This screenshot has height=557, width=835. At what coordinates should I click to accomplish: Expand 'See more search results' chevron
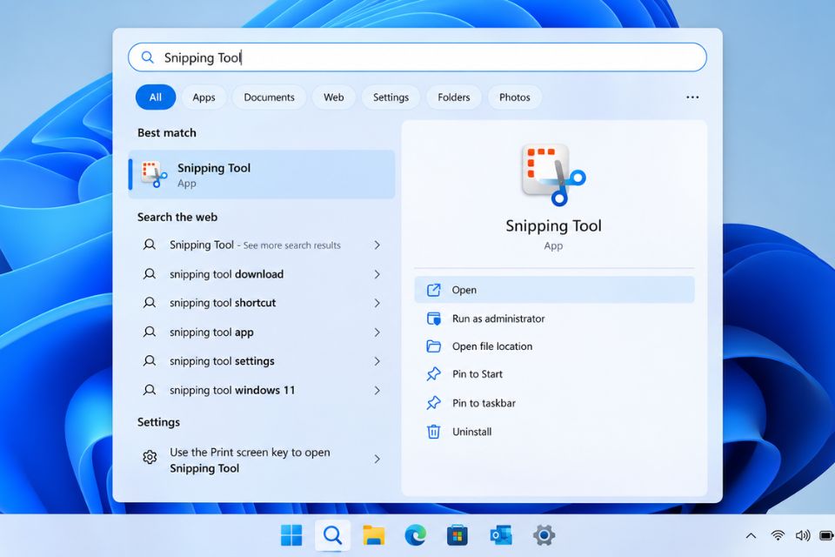click(x=377, y=245)
